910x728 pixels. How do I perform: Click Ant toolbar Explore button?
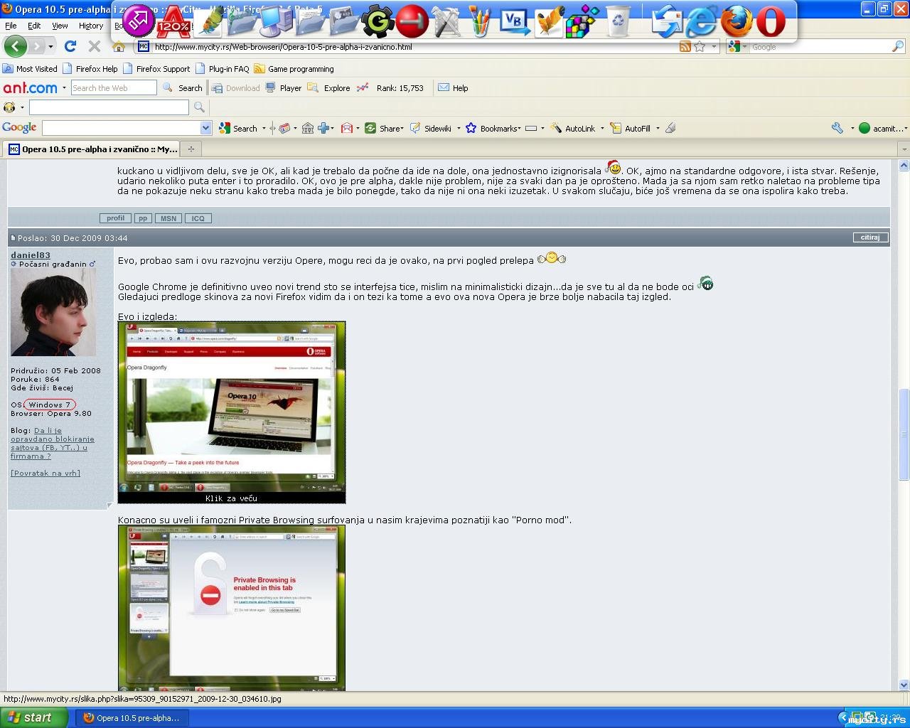[x=329, y=88]
